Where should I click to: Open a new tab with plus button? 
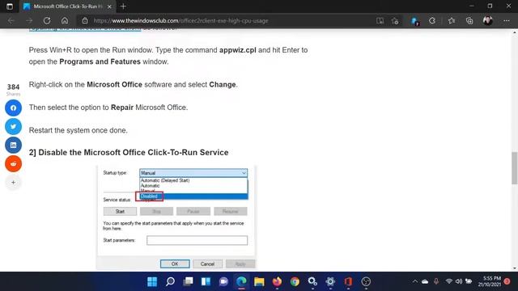tap(123, 6)
